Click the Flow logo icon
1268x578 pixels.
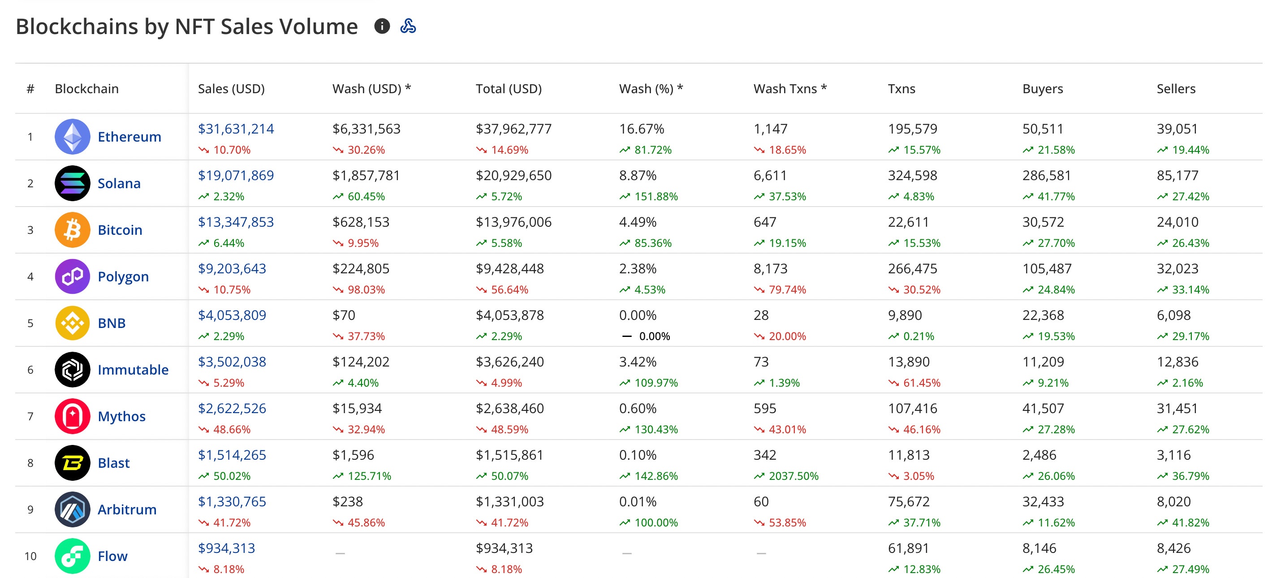72,556
